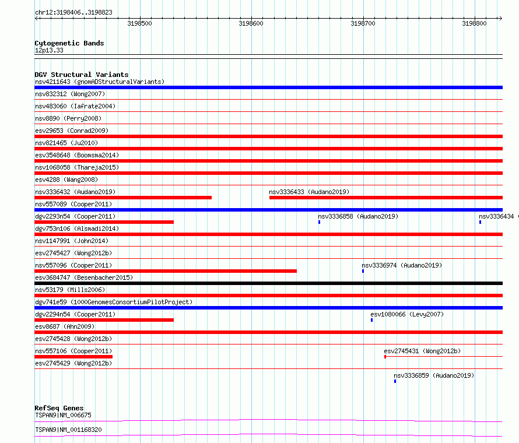Click the 3198700 ruler position
The image size is (519, 443).
363,23
